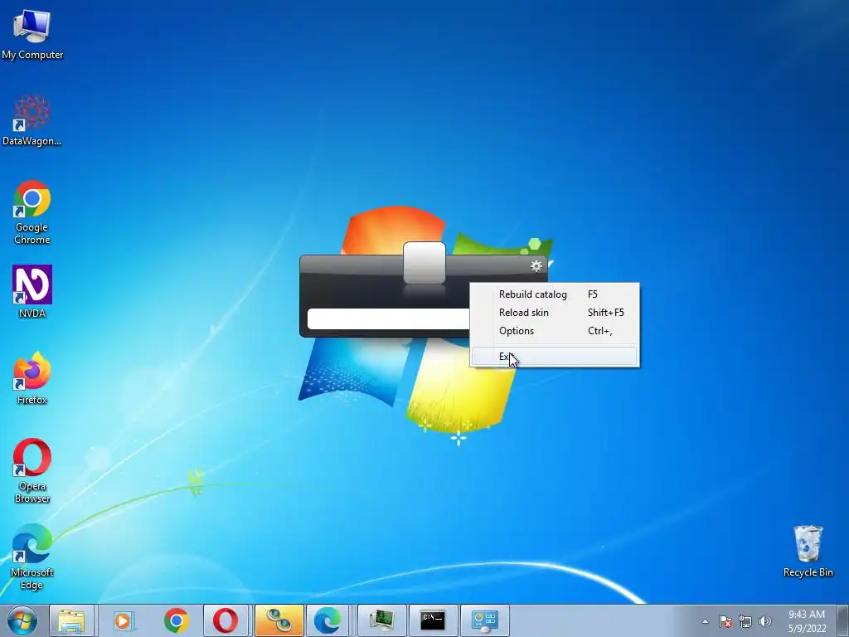Open the clock showing 9:43 AM

pyautogui.click(x=807, y=621)
